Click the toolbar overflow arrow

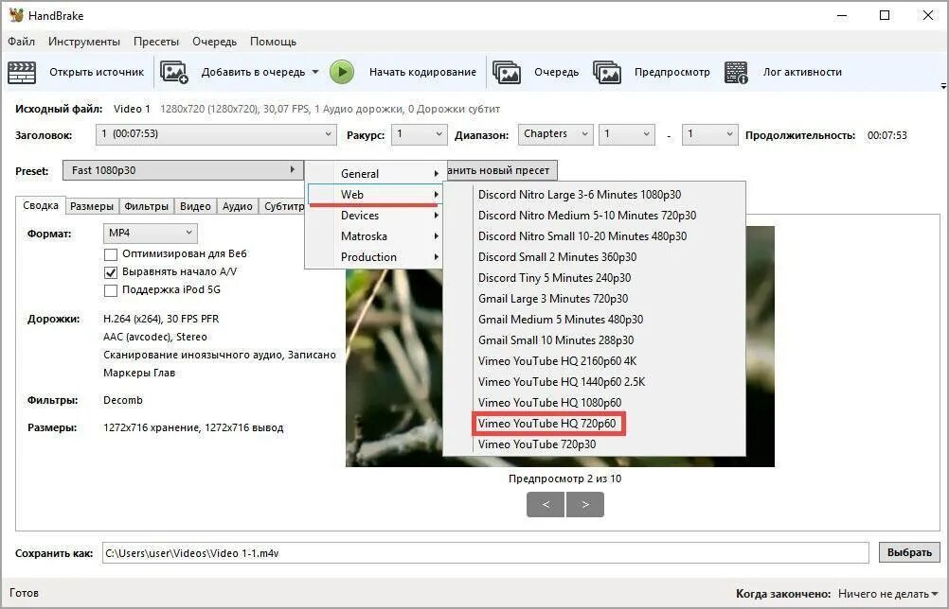[x=943, y=86]
